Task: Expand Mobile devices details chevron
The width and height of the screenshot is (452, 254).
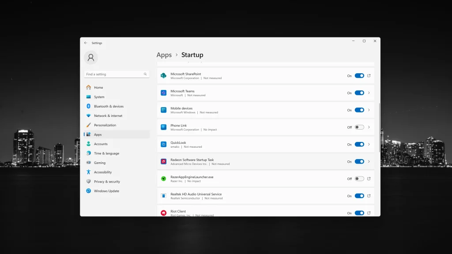Action: (x=369, y=110)
